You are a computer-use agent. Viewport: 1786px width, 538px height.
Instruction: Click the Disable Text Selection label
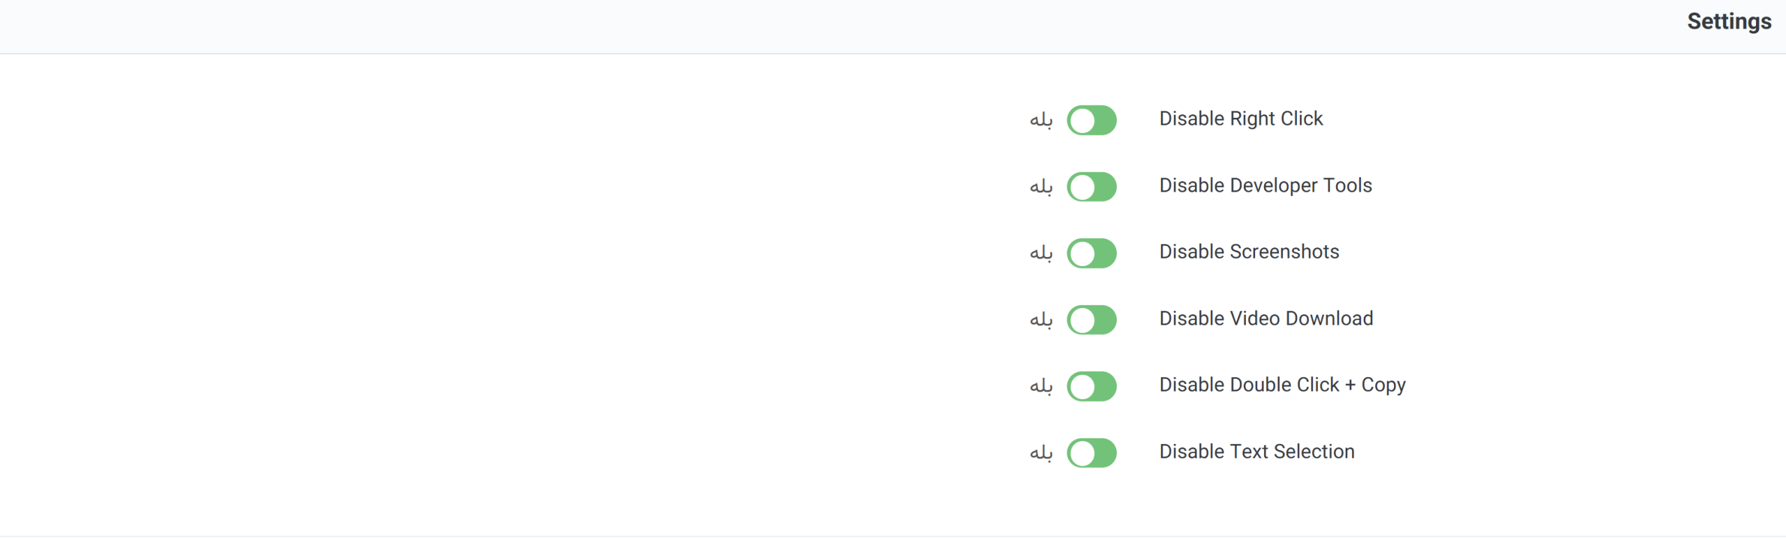point(1256,452)
